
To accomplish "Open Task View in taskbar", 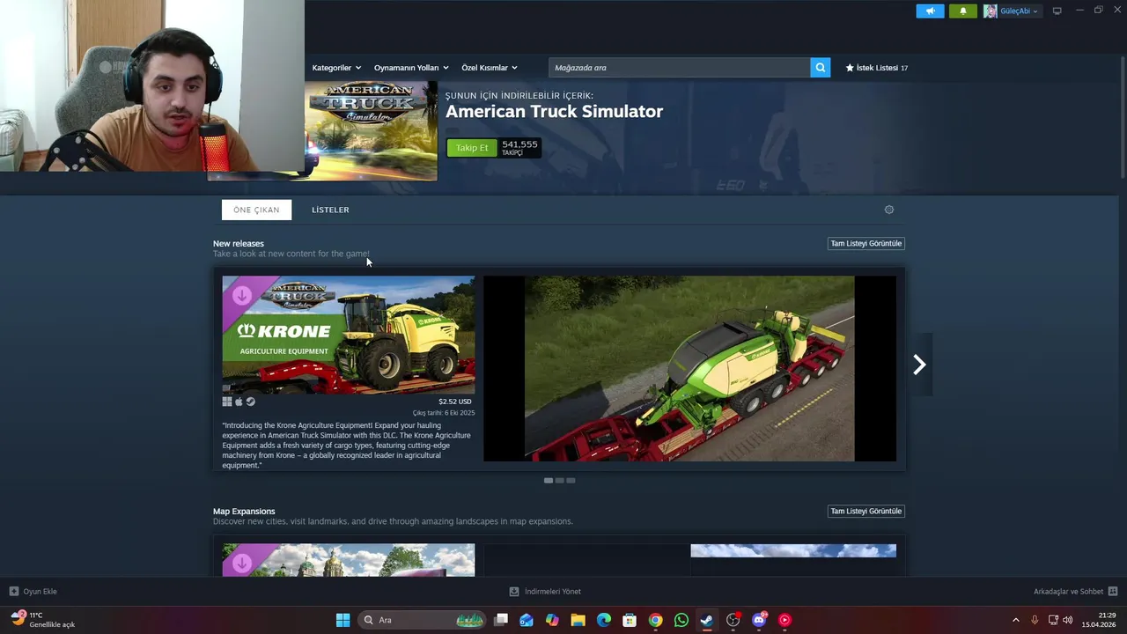I will pos(501,620).
